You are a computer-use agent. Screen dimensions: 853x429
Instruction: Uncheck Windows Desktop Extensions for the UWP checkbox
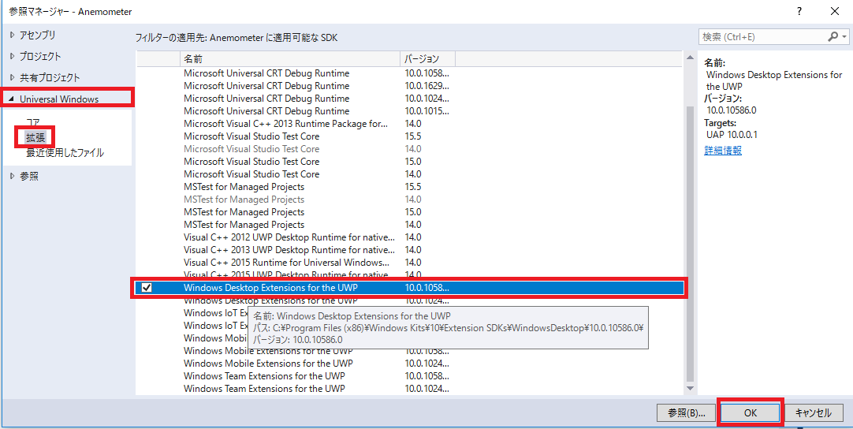pos(147,288)
